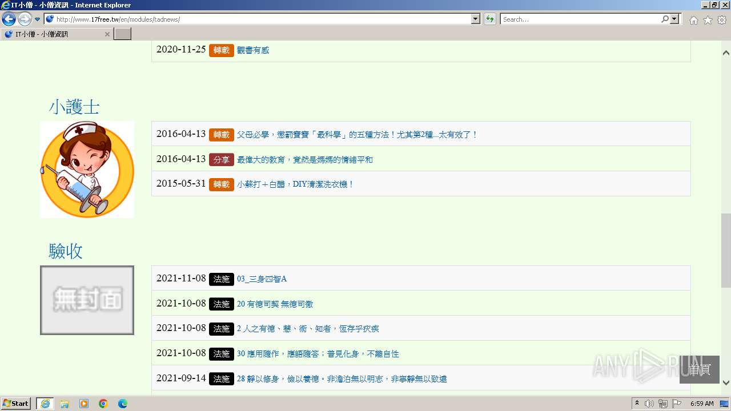Open the 驗收 category heading
The height and width of the screenshot is (411, 731).
coord(66,251)
